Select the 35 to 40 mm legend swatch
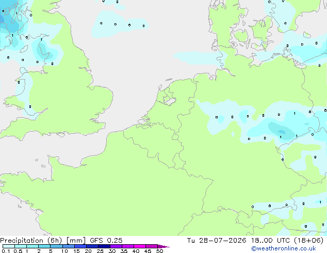327x253 pixels. (127, 246)
